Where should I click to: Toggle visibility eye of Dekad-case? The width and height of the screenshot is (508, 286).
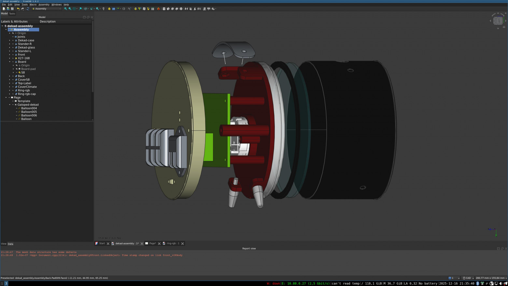coord(13,40)
